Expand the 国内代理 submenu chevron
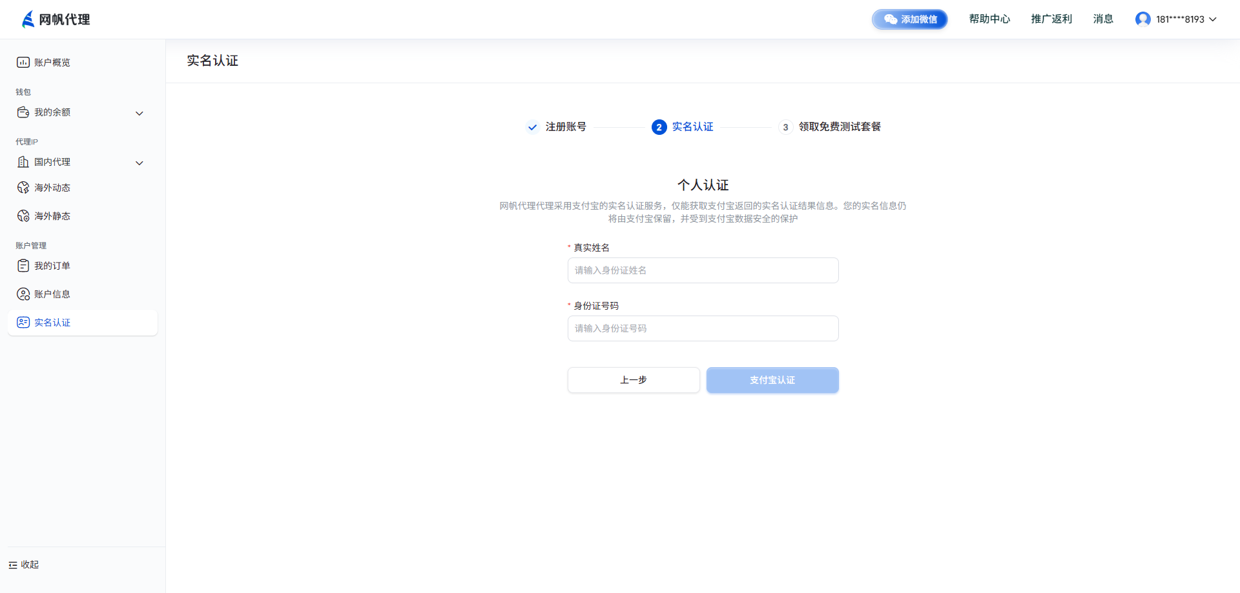This screenshot has width=1240, height=593. click(x=139, y=163)
